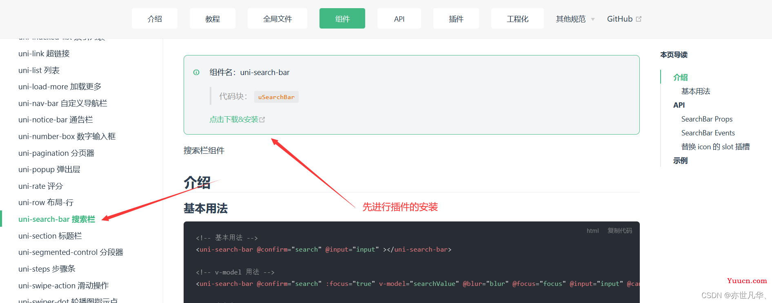Select uni-swipe-action 滑动操作 sidebar entry
The image size is (772, 303).
pos(64,285)
